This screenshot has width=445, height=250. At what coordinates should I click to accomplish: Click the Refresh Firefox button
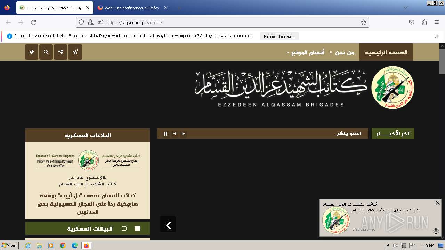279,36
